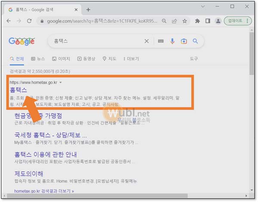Image resolution: width=258 pixels, height=202 pixels.
Task: Click hometax.go.kr 검색결과 더보기 link
Action: 44,191
